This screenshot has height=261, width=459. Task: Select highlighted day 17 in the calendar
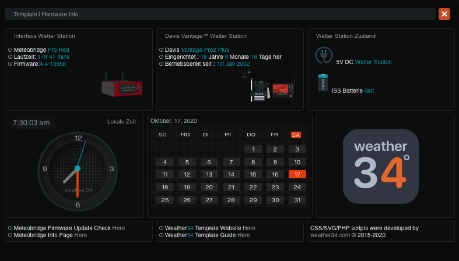[x=297, y=175]
